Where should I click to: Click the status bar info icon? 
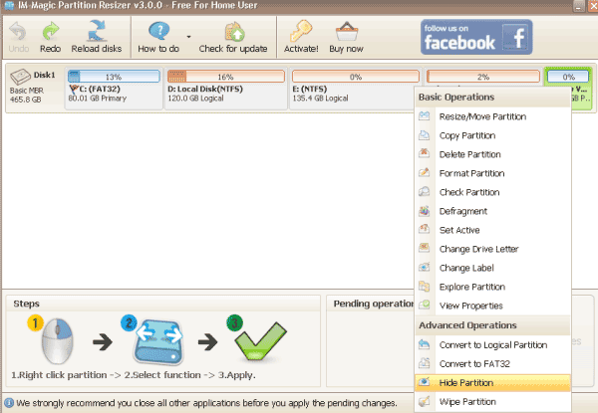9,403
